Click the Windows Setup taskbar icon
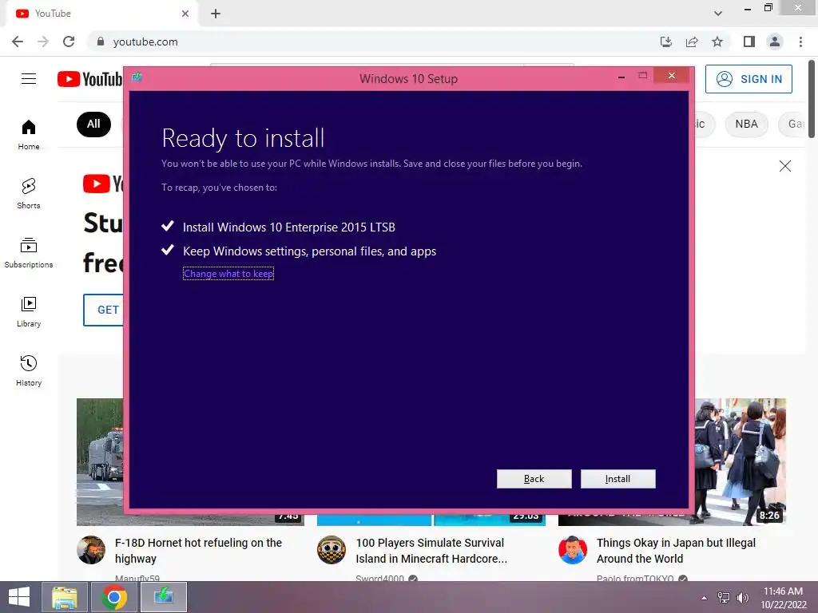This screenshot has width=818, height=613. (163, 597)
